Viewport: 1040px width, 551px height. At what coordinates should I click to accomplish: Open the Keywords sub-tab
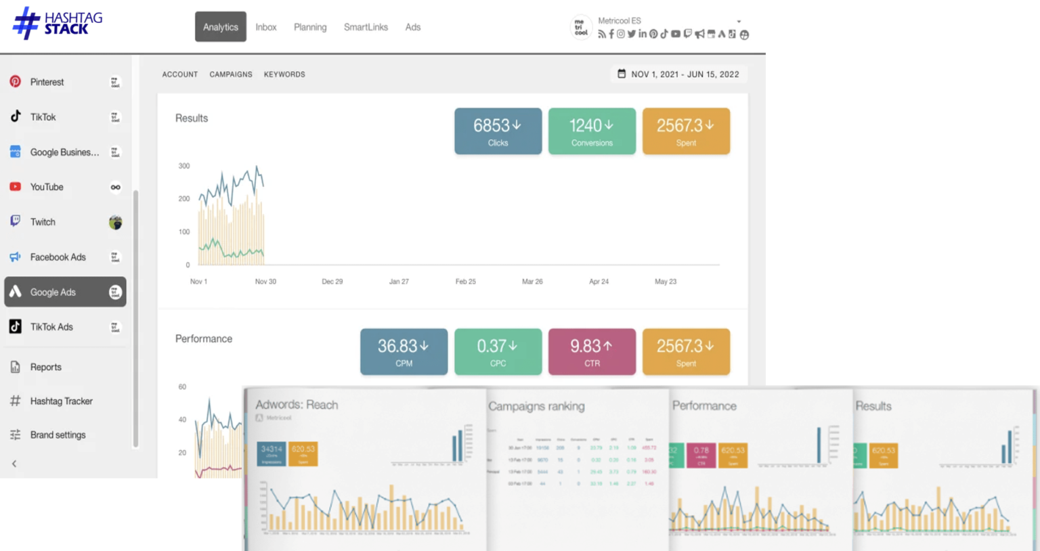(284, 74)
